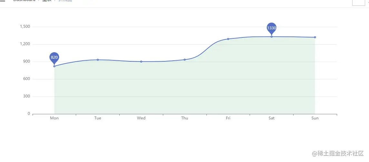Click the Sun x-axis label

[315, 118]
